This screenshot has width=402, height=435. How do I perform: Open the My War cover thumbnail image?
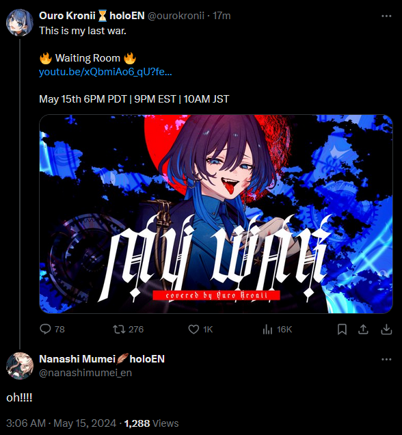tap(216, 214)
